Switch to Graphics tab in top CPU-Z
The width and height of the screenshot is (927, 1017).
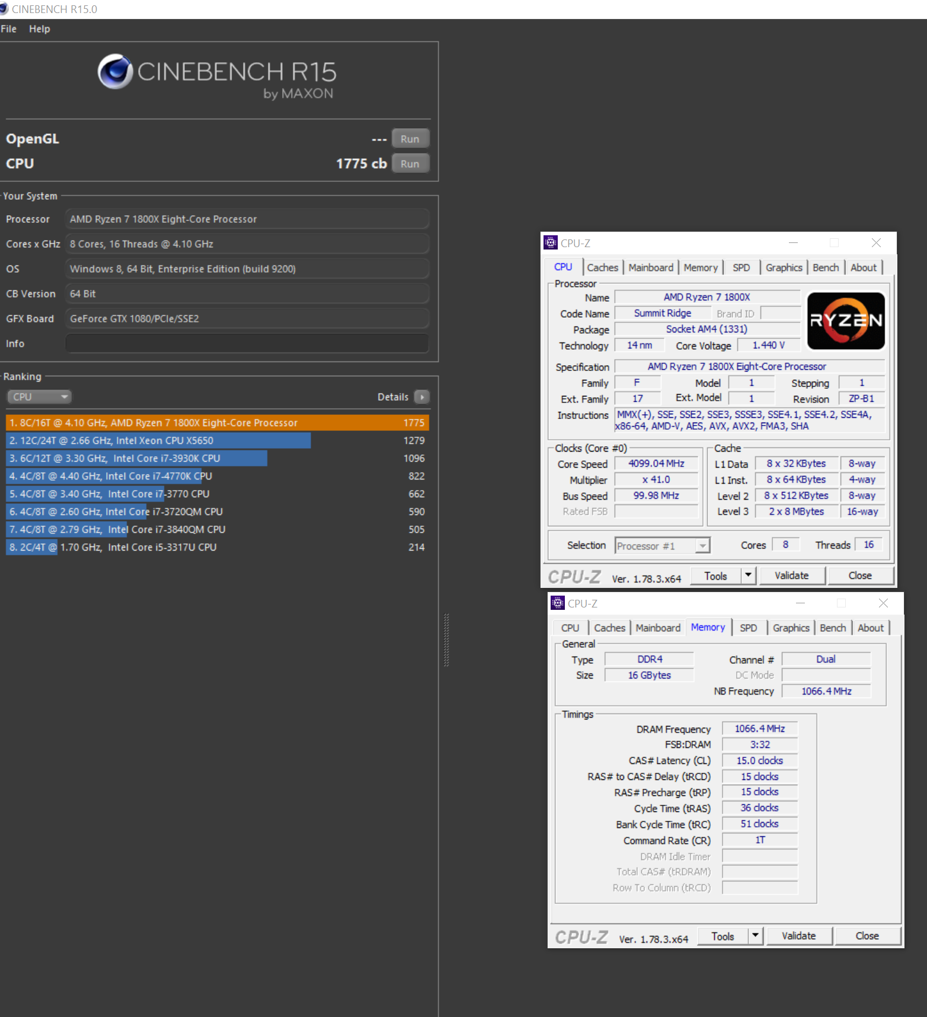784,267
